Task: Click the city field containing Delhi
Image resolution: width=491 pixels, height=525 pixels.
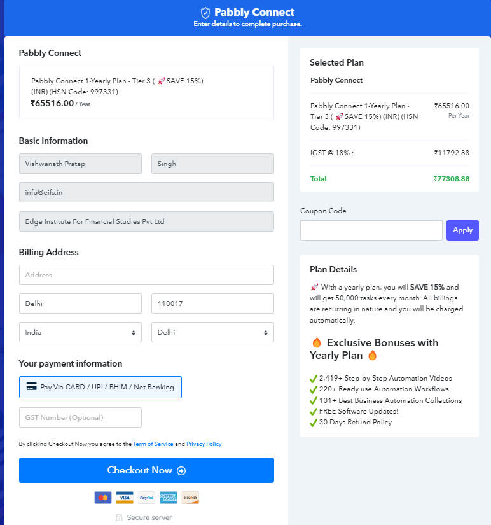Action: (80, 304)
